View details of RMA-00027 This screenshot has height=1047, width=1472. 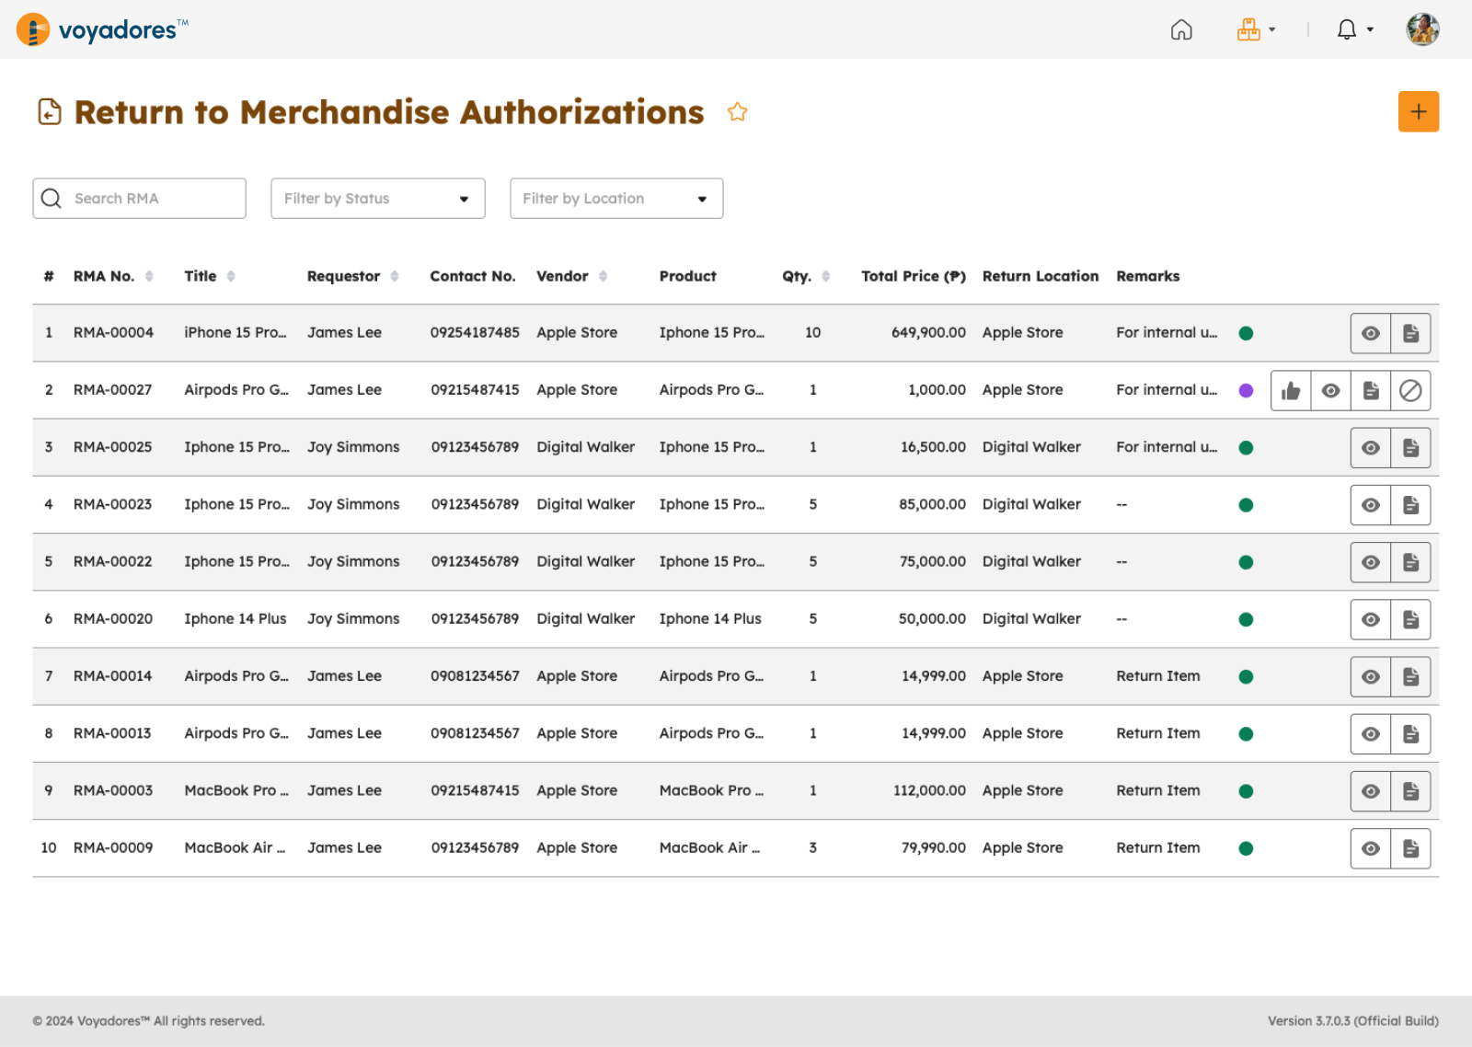coord(1330,391)
